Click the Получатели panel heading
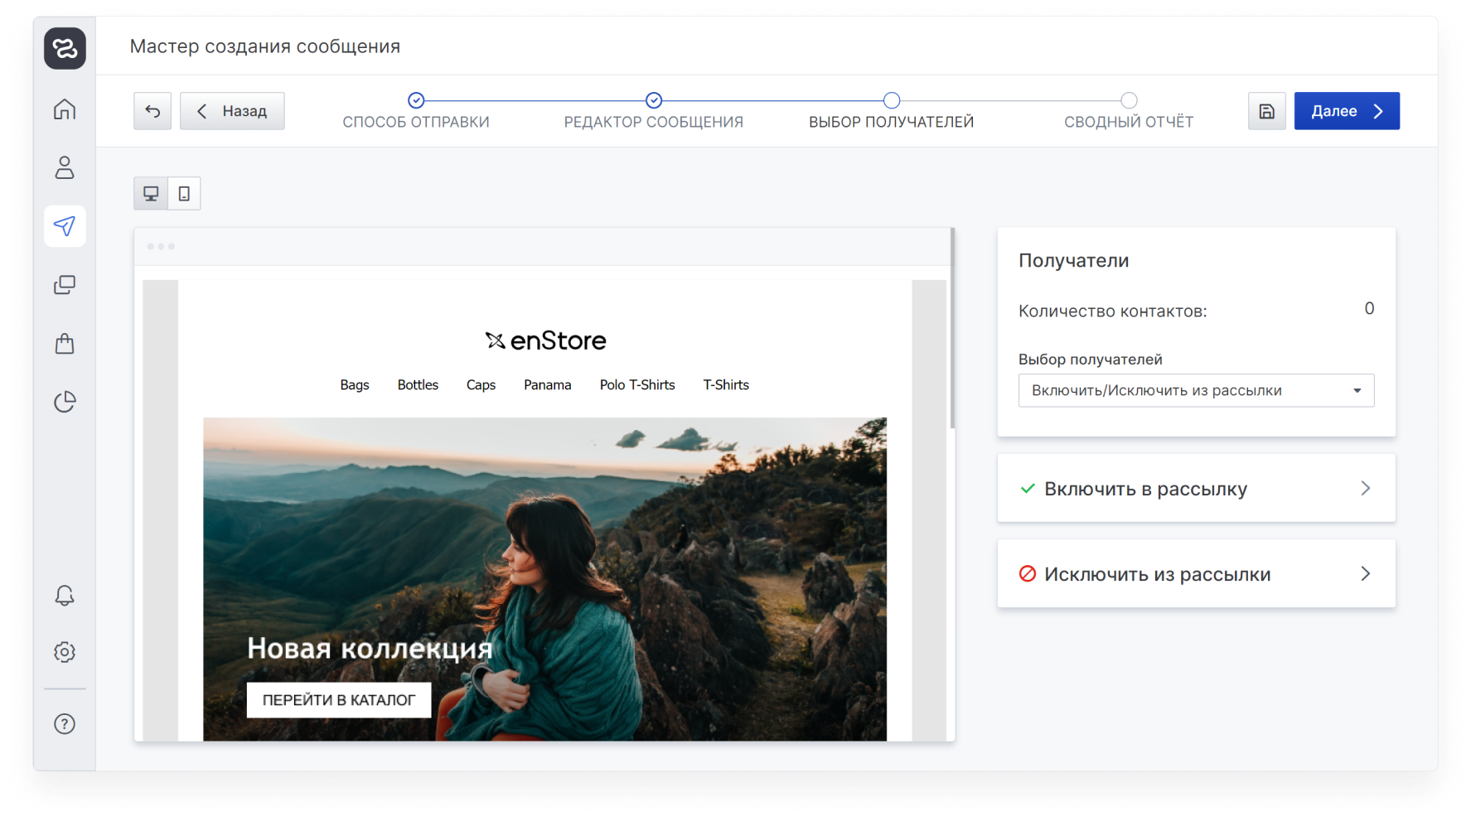 click(x=1073, y=260)
